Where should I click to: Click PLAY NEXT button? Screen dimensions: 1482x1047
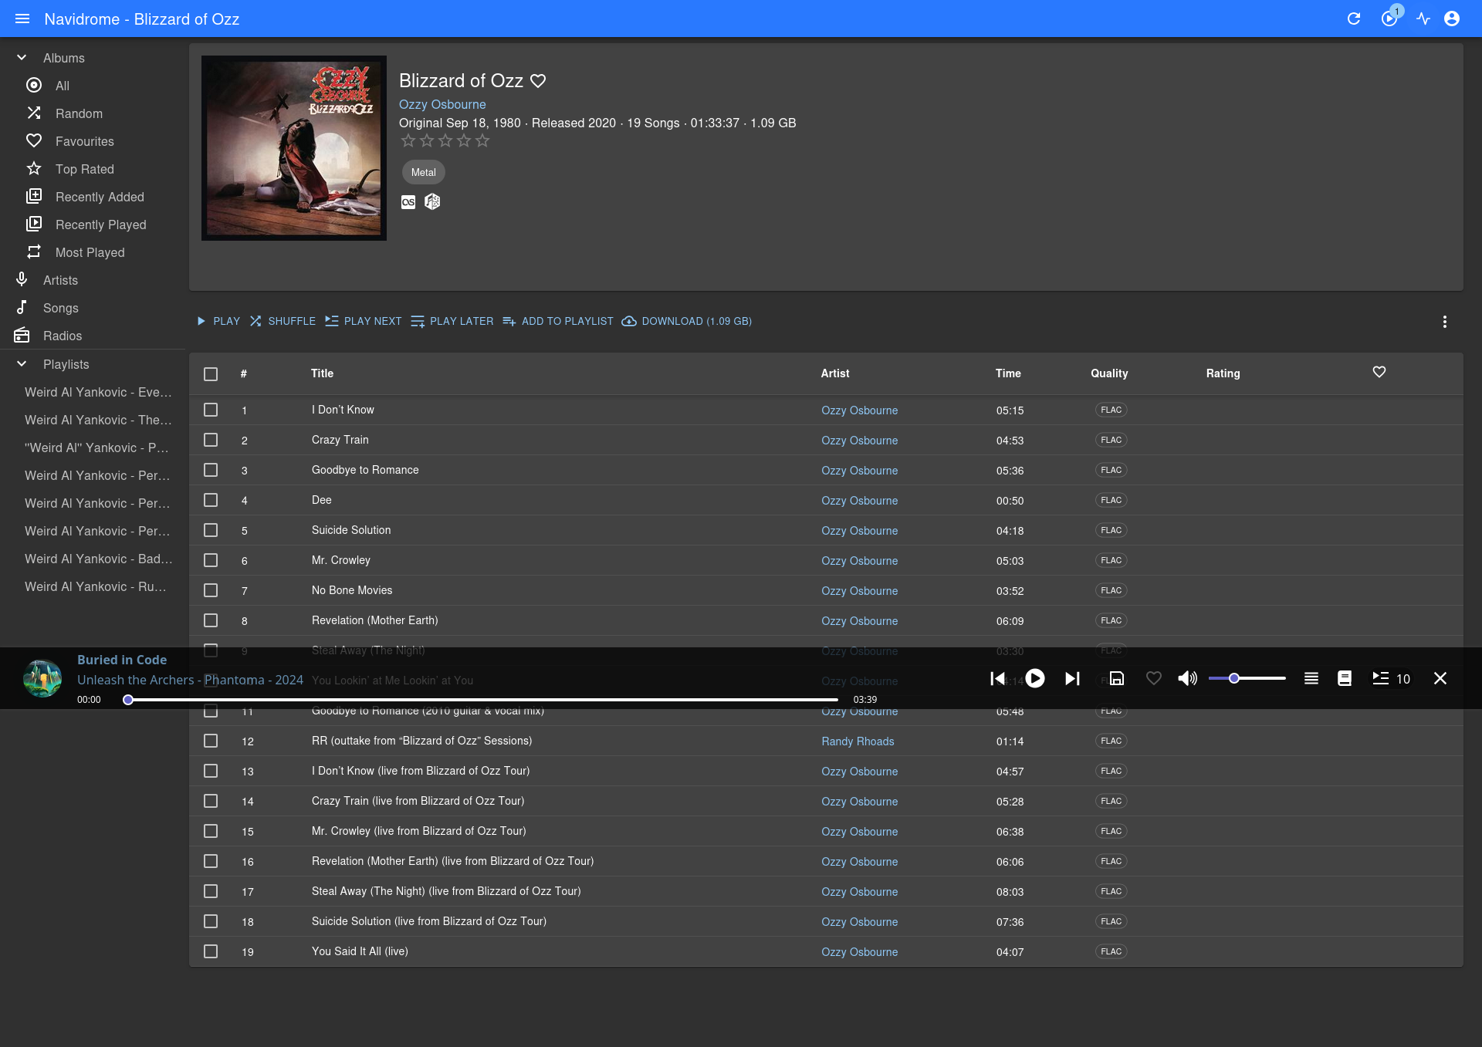click(x=364, y=321)
